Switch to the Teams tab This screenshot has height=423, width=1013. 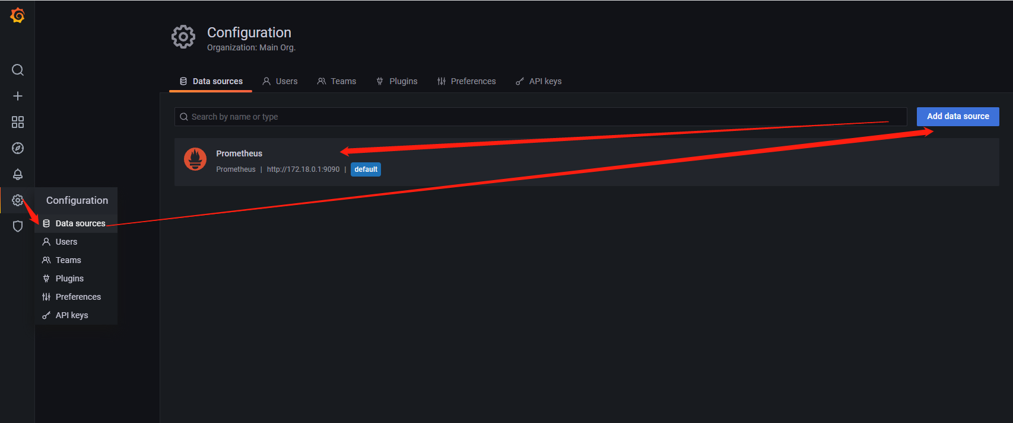point(336,81)
